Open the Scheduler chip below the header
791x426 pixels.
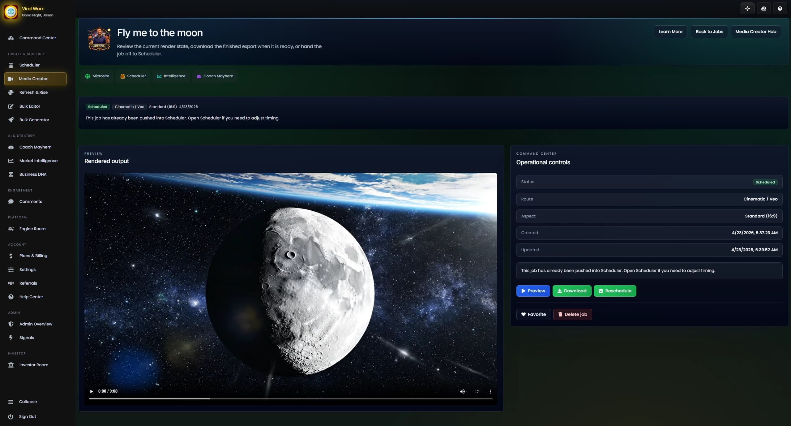133,76
